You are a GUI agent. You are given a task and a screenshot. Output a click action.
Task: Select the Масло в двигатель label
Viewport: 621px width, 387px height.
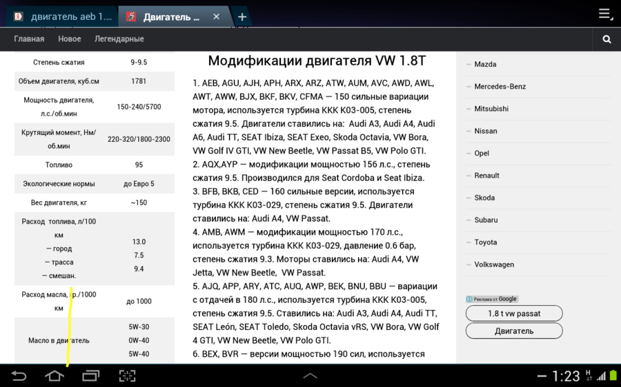tap(59, 340)
